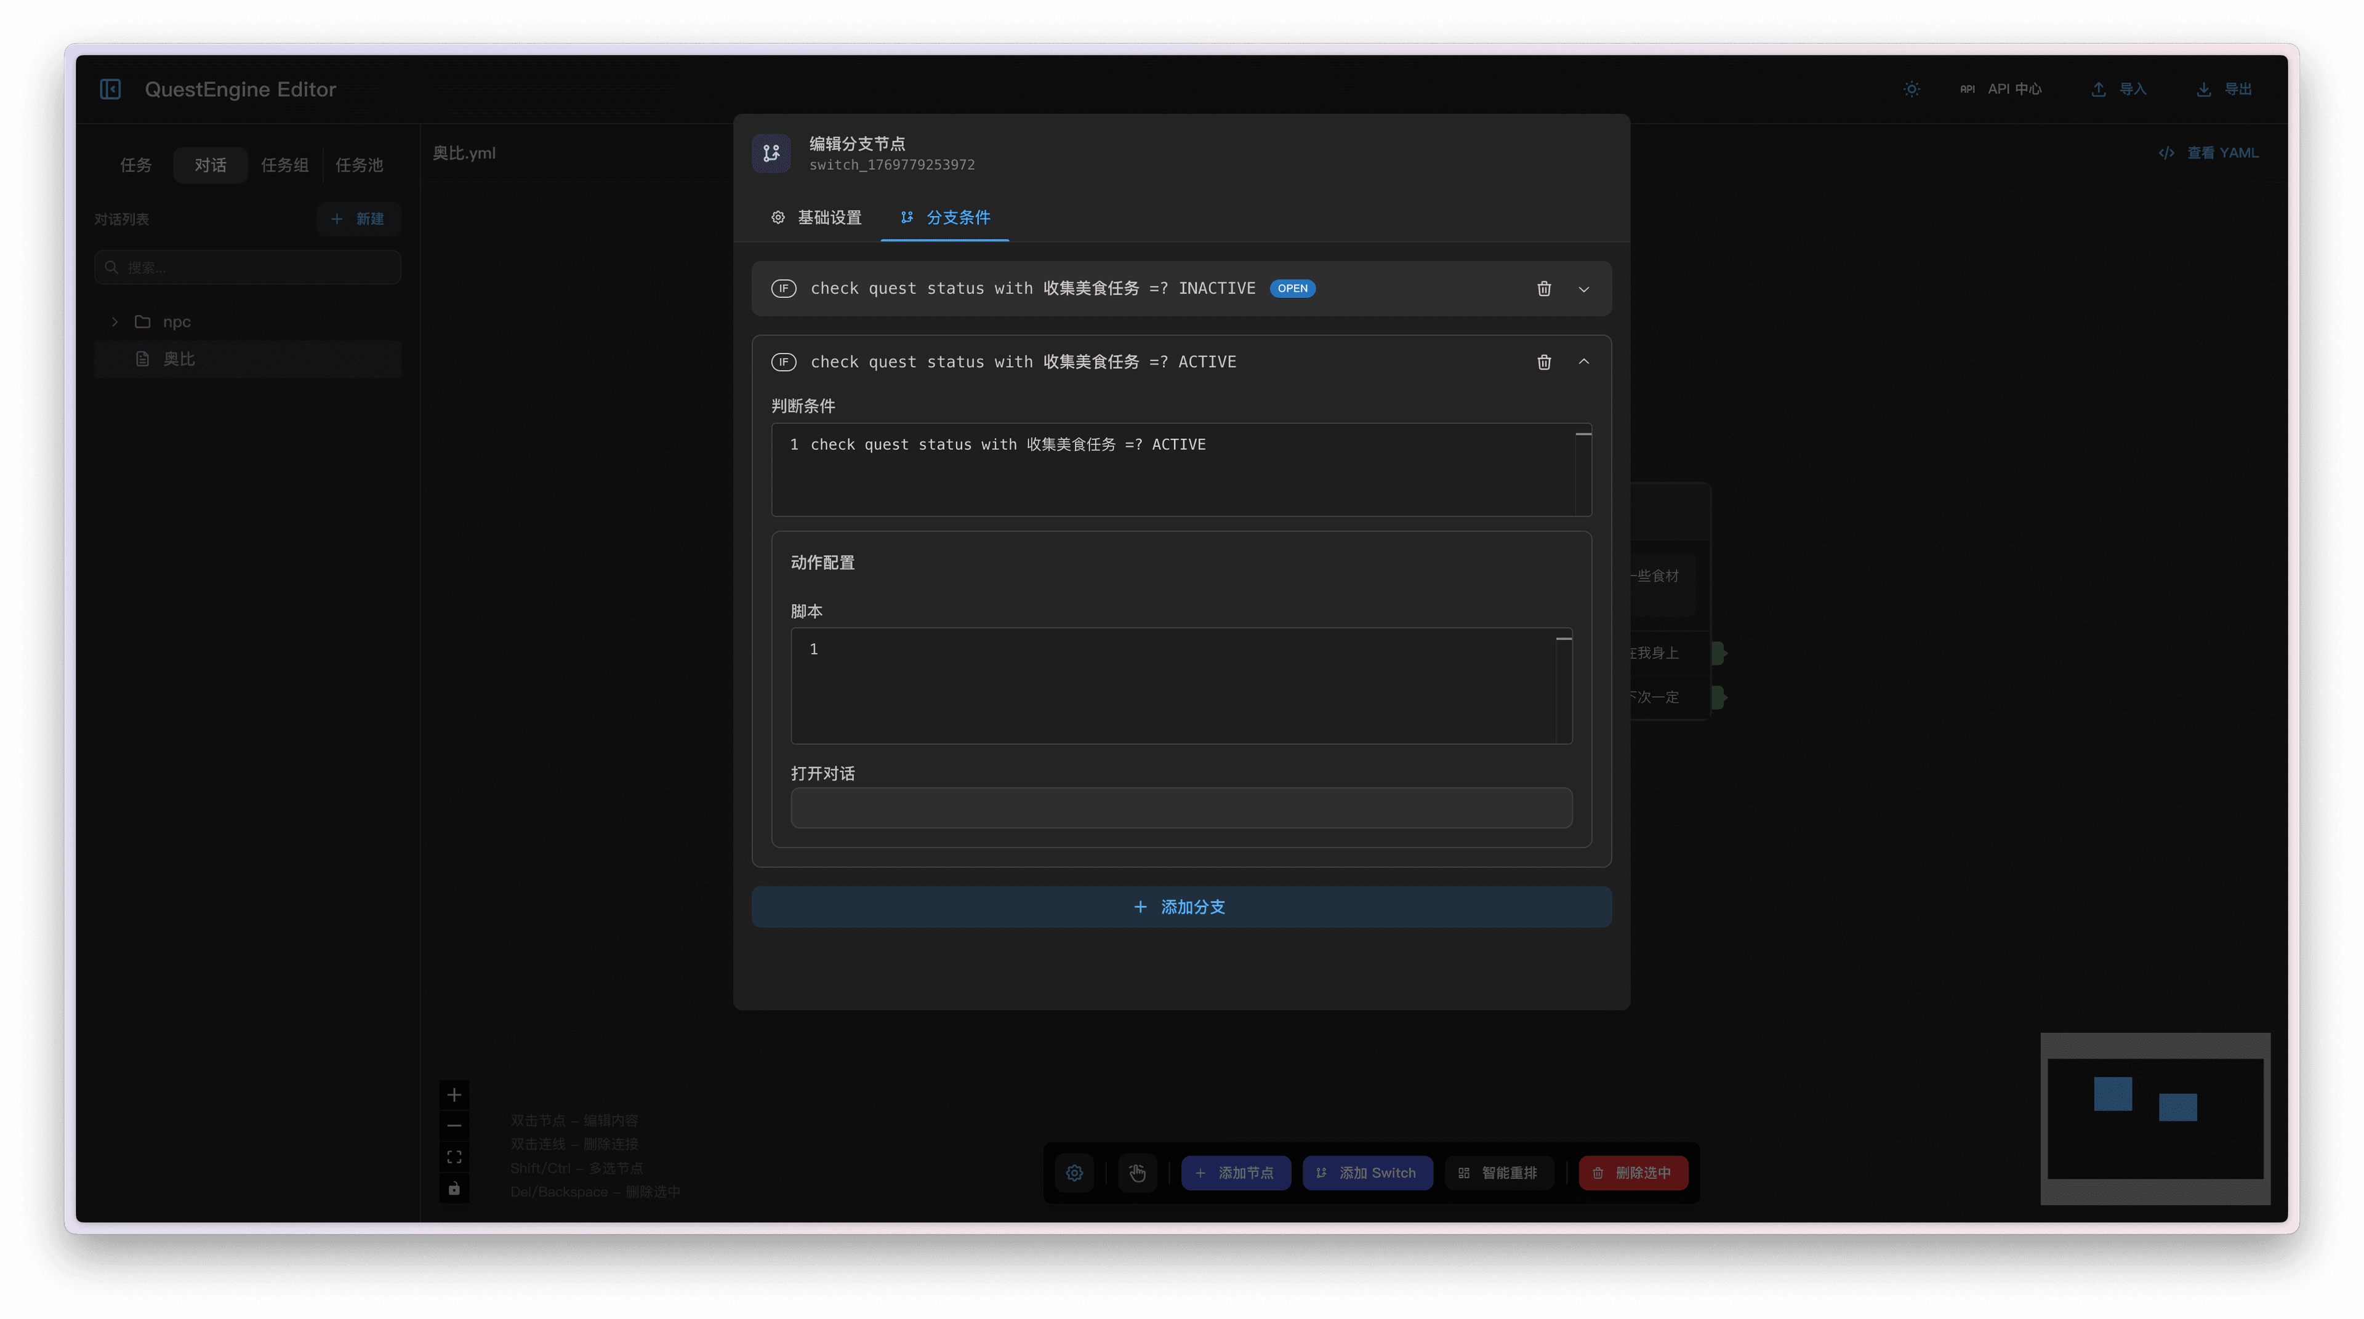The width and height of the screenshot is (2364, 1319).
Task: Click the 查看 YAML link
Action: click(2209, 153)
